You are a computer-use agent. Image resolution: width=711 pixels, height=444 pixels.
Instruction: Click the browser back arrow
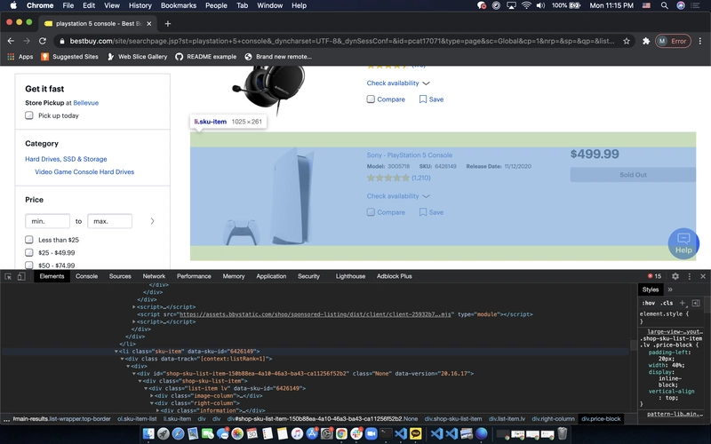click(x=11, y=41)
